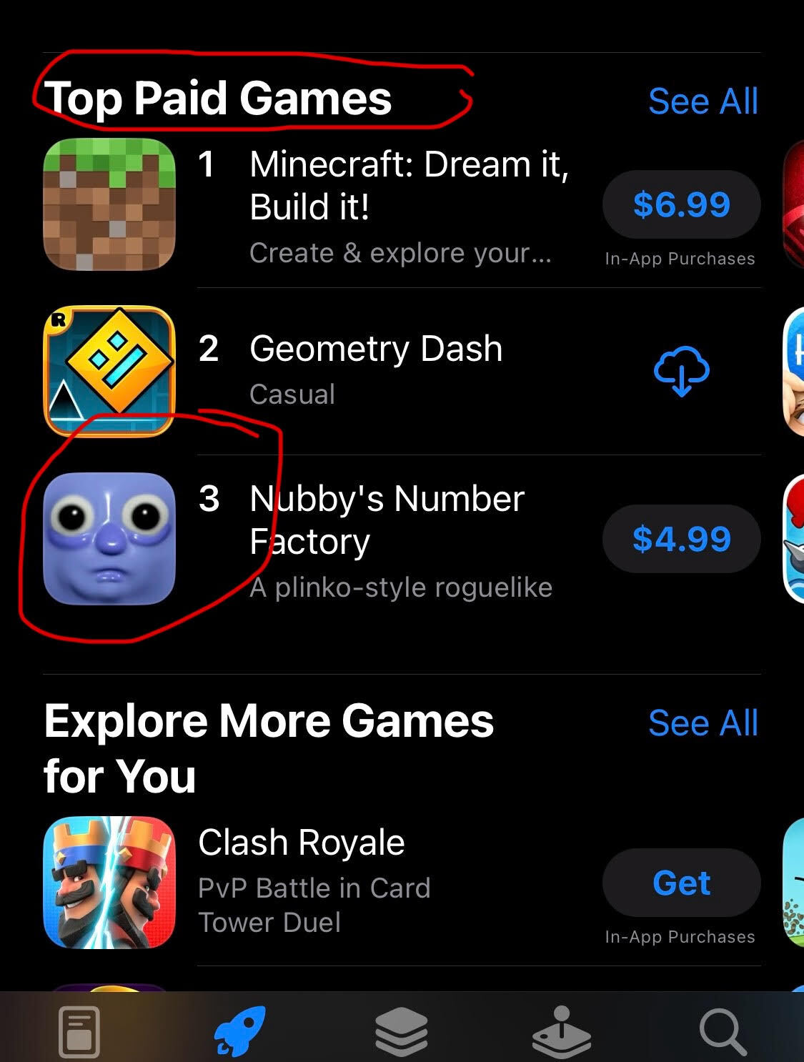Buy Minecraft for $6.99
The width and height of the screenshot is (804, 1062).
point(682,205)
